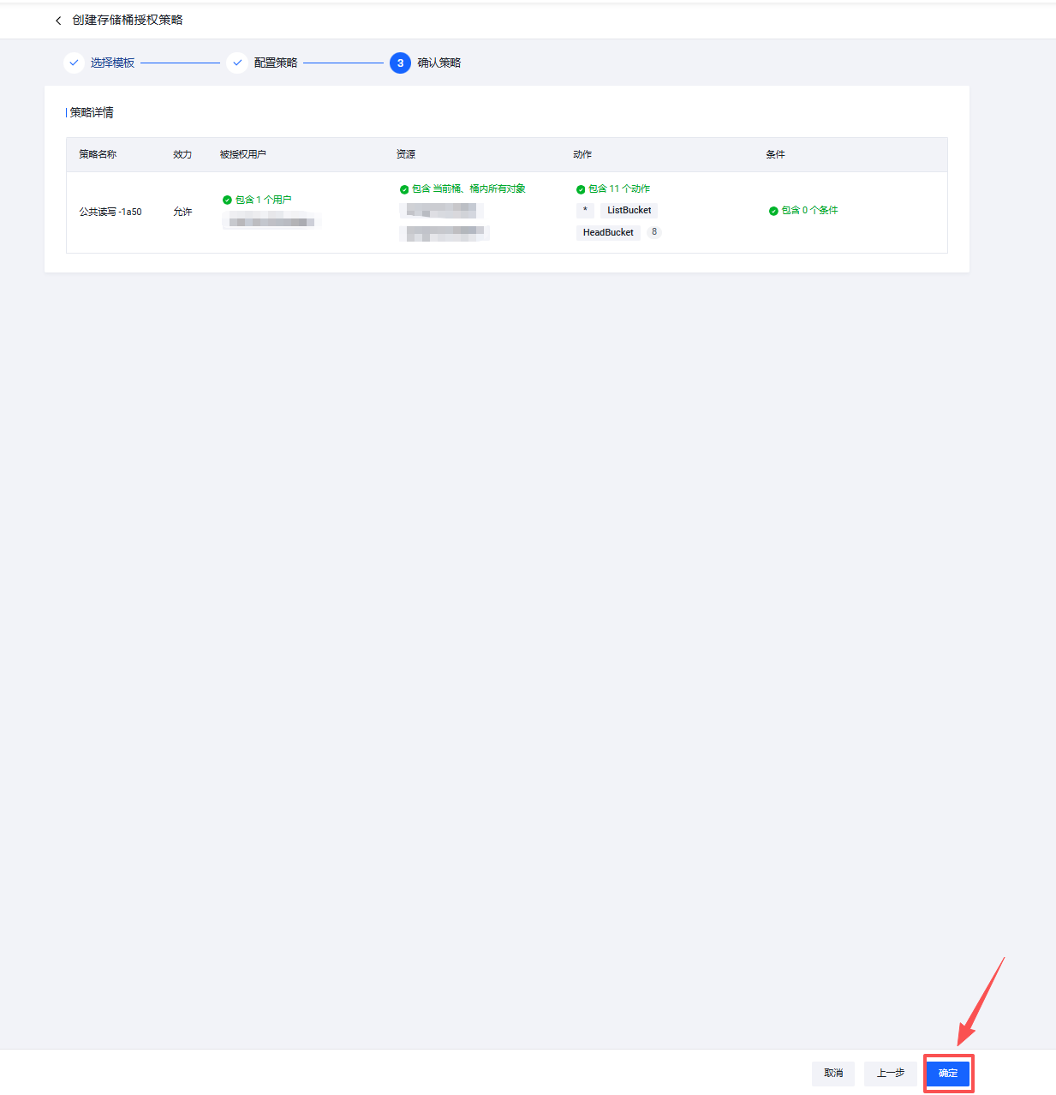Image resolution: width=1056 pixels, height=1095 pixels.
Task: Click the policy name 公共读写 -1a50
Action: coord(110,212)
